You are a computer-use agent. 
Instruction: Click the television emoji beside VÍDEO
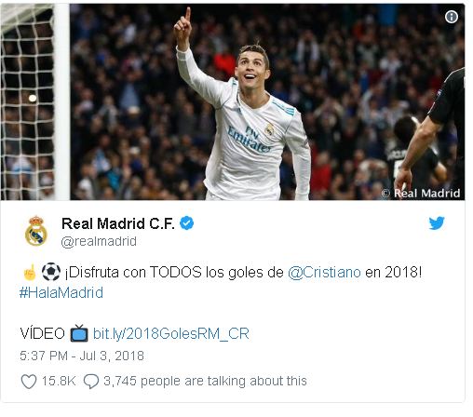[79, 333]
